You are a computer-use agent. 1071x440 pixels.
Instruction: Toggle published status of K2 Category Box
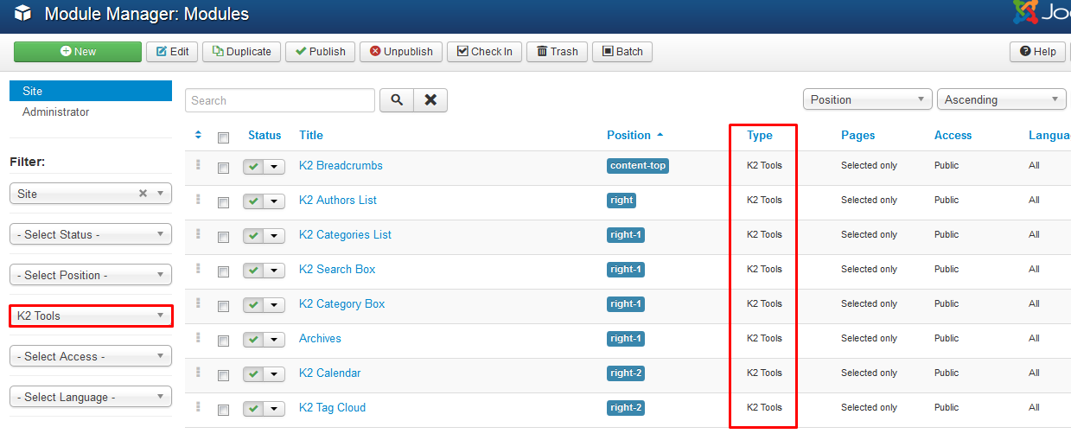[x=253, y=305]
